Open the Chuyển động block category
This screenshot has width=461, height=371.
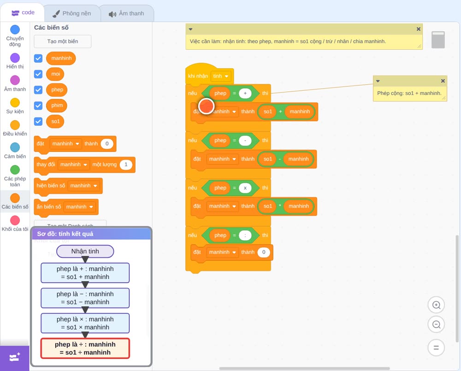(15, 35)
